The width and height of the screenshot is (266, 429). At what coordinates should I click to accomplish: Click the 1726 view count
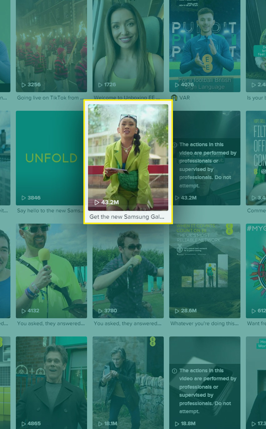(107, 85)
